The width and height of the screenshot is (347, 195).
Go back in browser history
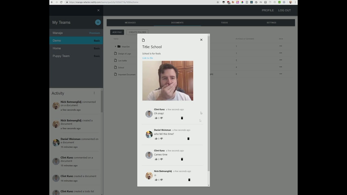coord(52,2)
